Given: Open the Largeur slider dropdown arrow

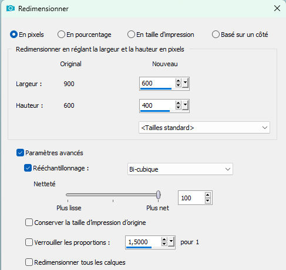Looking at the screenshot, I should pos(185,83).
